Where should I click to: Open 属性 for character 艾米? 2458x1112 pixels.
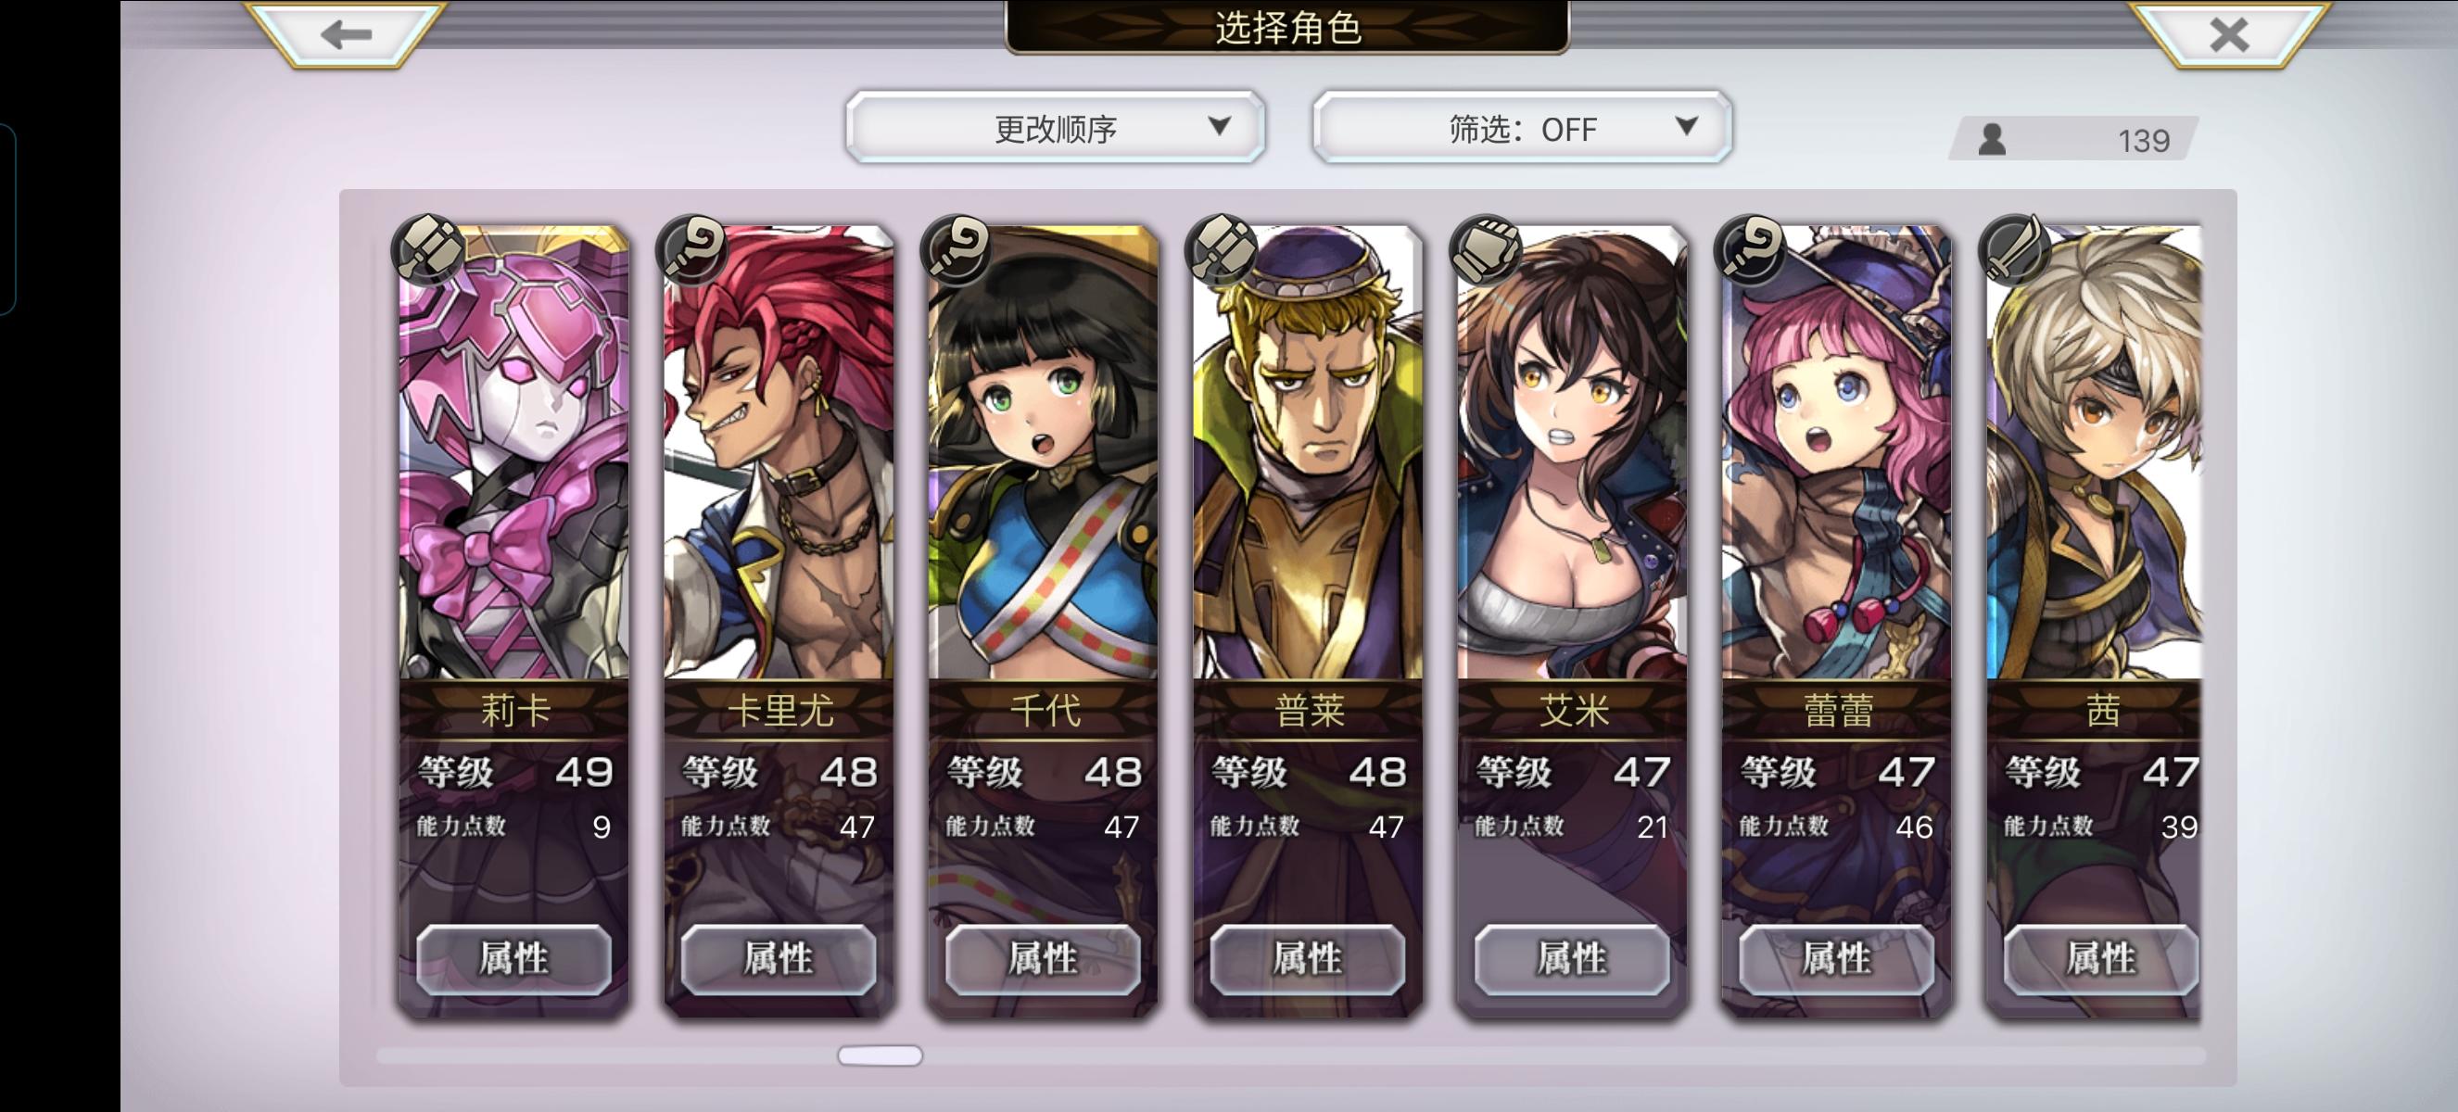1573,959
